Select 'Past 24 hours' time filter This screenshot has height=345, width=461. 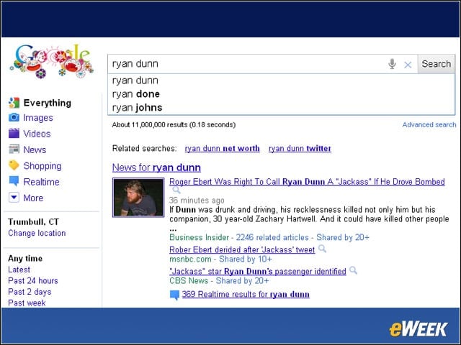tap(33, 281)
